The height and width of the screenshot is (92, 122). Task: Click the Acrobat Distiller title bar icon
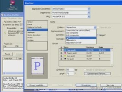coord(2,15)
